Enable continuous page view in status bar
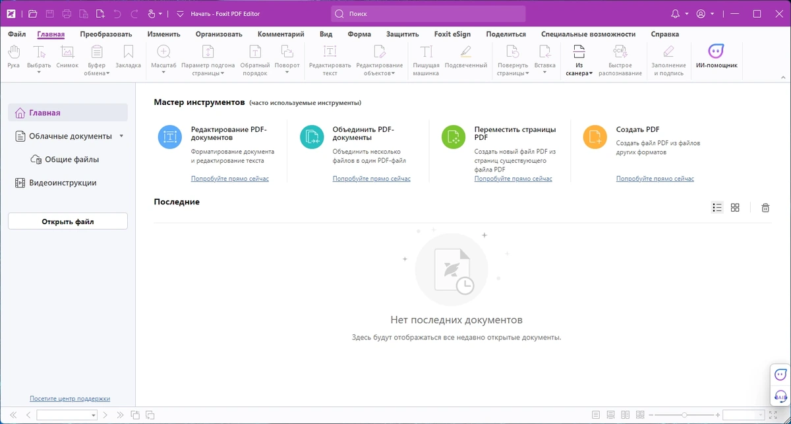 [x=611, y=415]
